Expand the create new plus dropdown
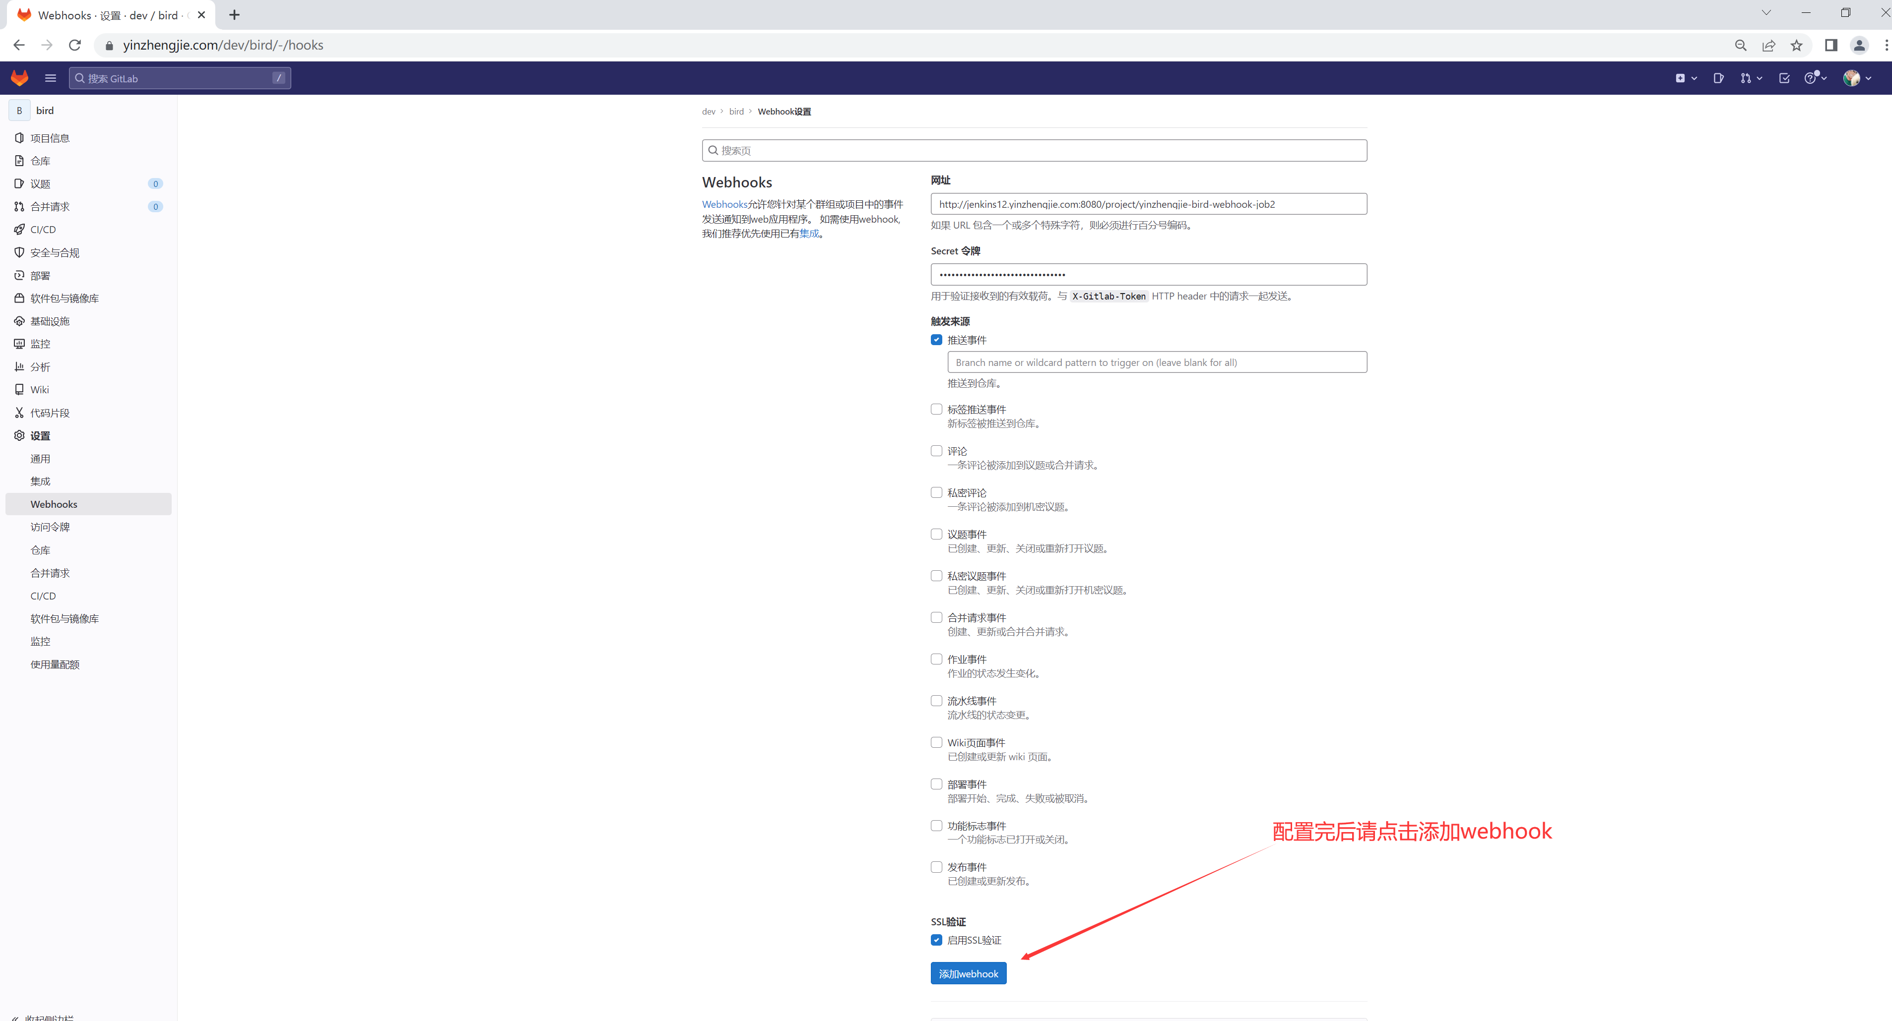1892x1021 pixels. click(1686, 78)
